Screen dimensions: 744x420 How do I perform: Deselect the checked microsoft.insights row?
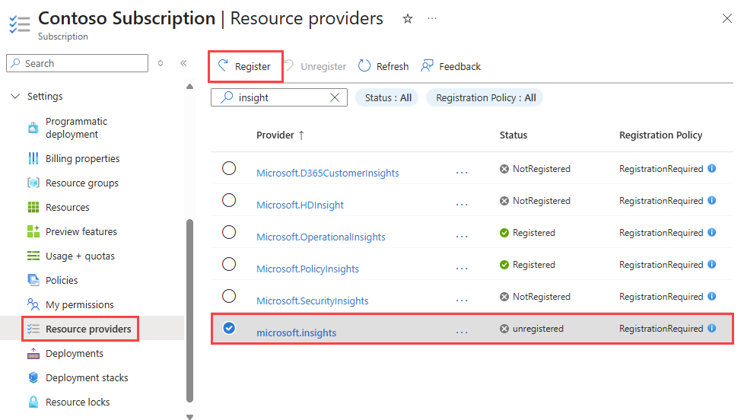(229, 329)
